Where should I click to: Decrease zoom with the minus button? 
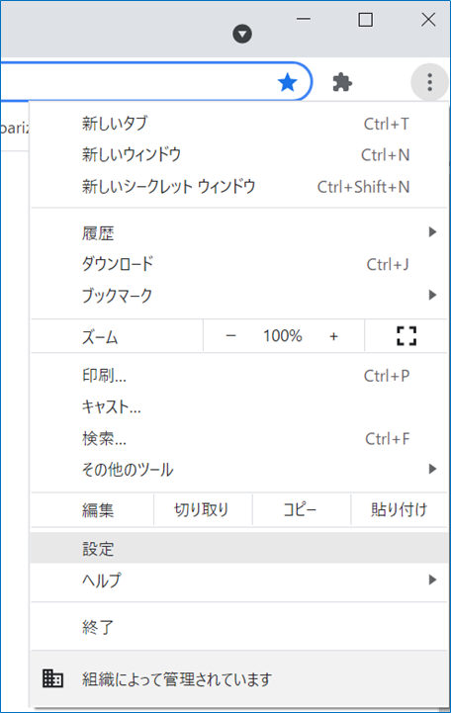click(231, 336)
